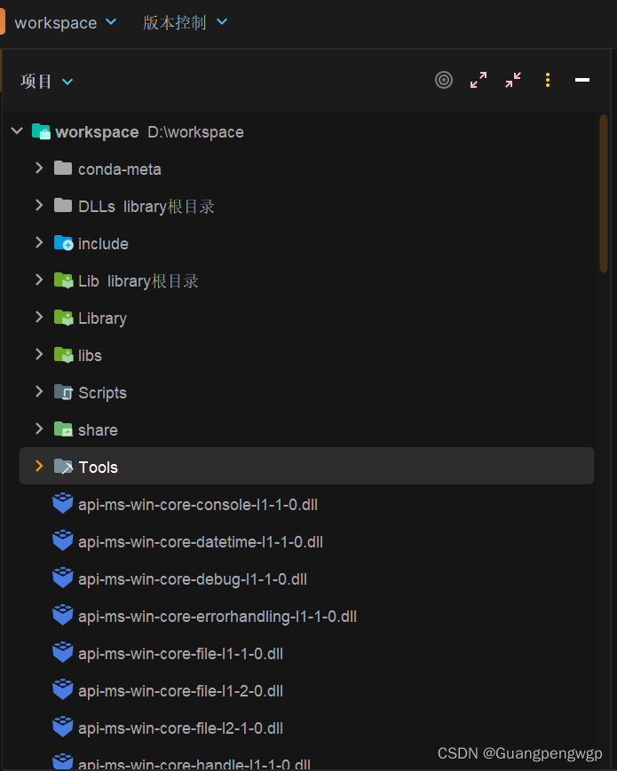Click the console dll file icon
Viewport: 617px width, 771px height.
pos(62,503)
